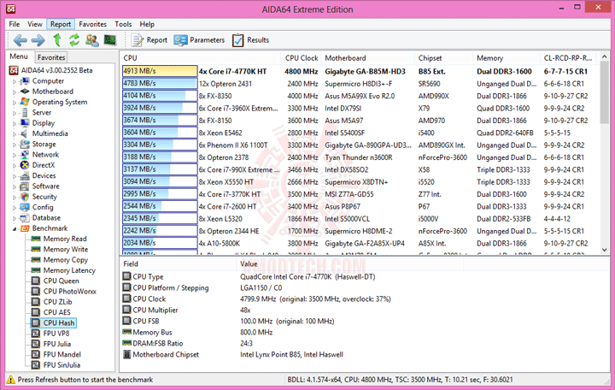Select the Memory Copy benchmark

66,260
